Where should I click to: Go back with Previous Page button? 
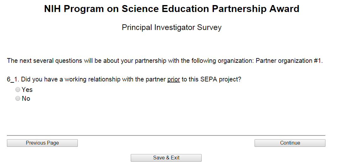[x=42, y=143]
